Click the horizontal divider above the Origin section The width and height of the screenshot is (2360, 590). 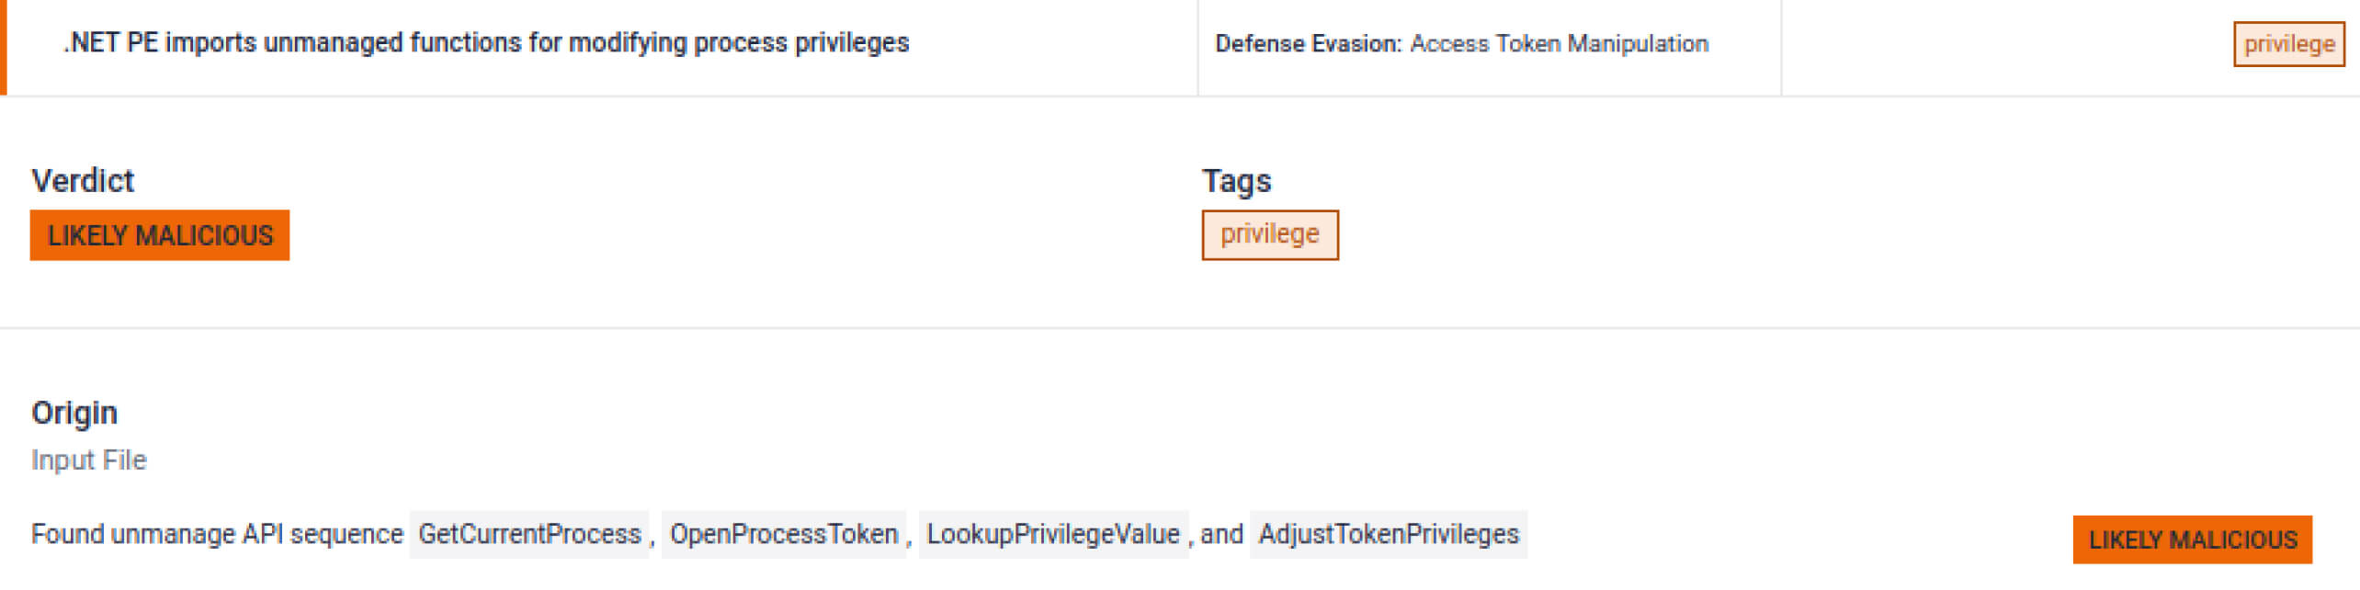tap(1180, 328)
